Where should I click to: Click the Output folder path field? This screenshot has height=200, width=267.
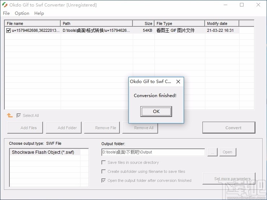click(x=153, y=152)
